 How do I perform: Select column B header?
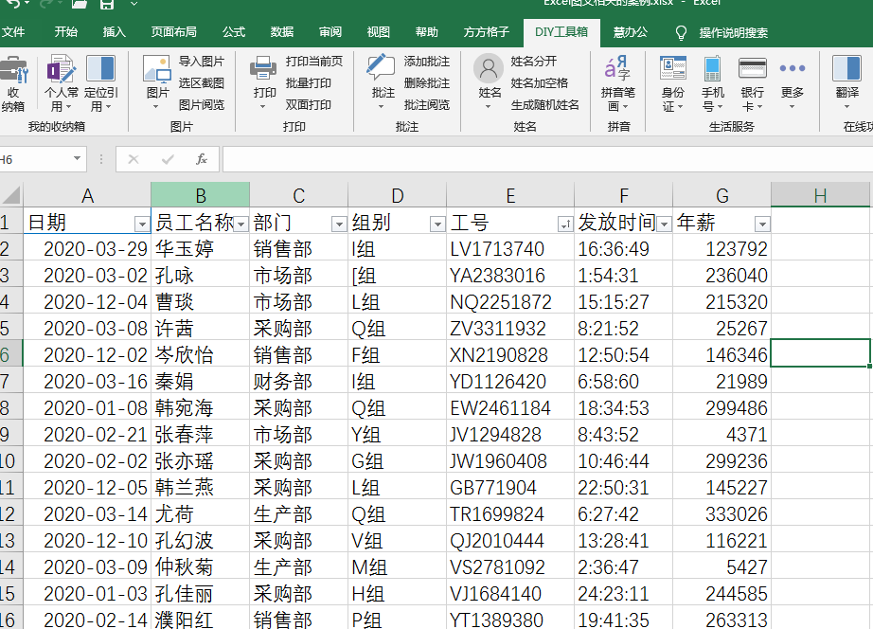200,195
